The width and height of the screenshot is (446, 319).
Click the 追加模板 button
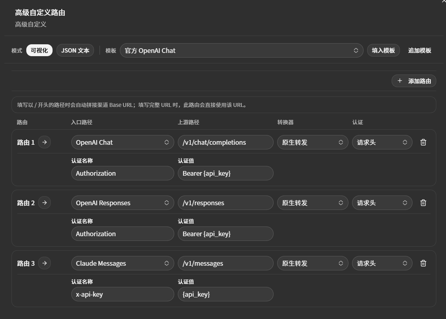420,50
